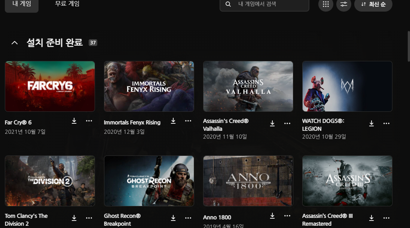Switch to the 내 게임 tab
The width and height of the screenshot is (410, 228).
point(22,4)
